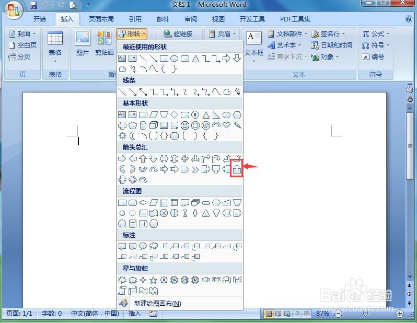The image size is (417, 323).
Task: Select the pentagon arrow shape
Action: coord(185,169)
